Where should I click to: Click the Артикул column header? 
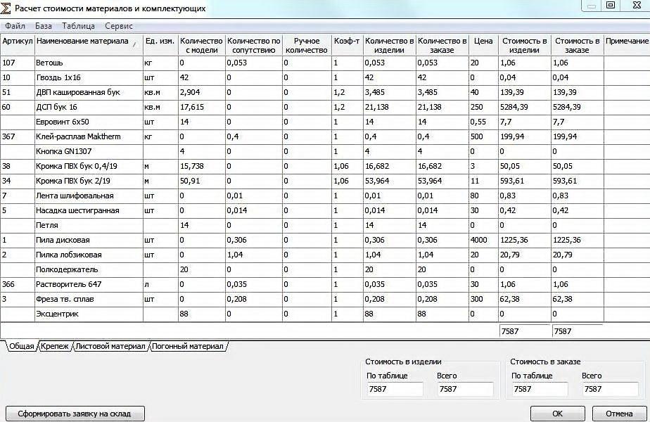18,45
